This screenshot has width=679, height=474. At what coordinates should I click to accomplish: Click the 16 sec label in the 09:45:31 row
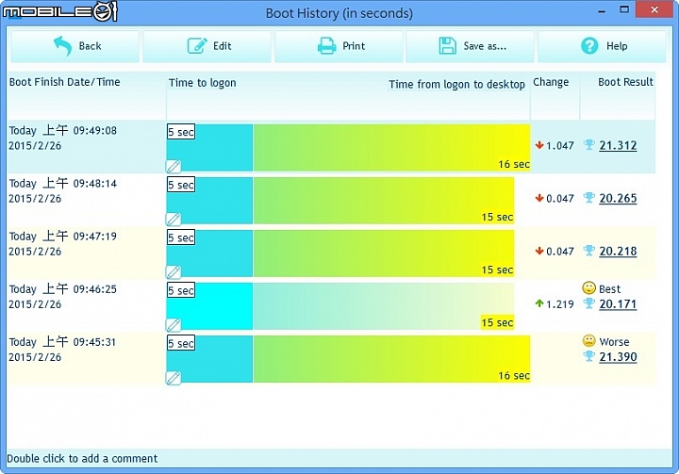pos(514,375)
